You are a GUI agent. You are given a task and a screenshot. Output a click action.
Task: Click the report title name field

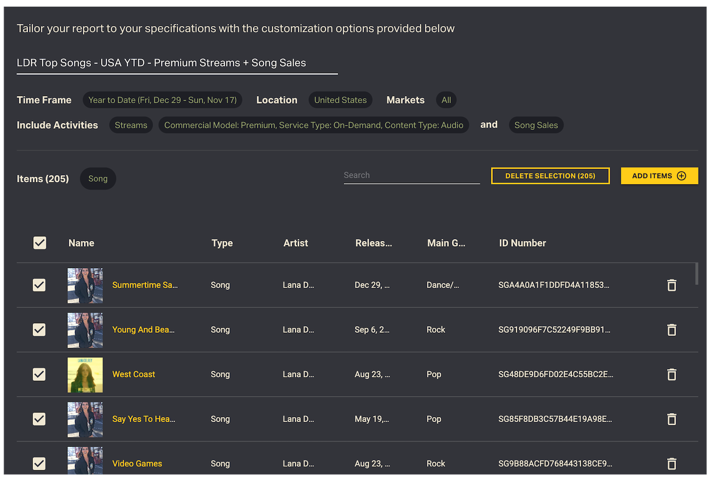(x=177, y=63)
